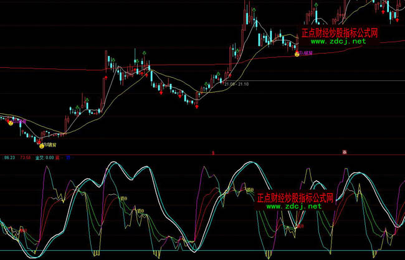405x260 pixels.
Task: Click the red marker on the indicator panel divider
Action: (212, 152)
